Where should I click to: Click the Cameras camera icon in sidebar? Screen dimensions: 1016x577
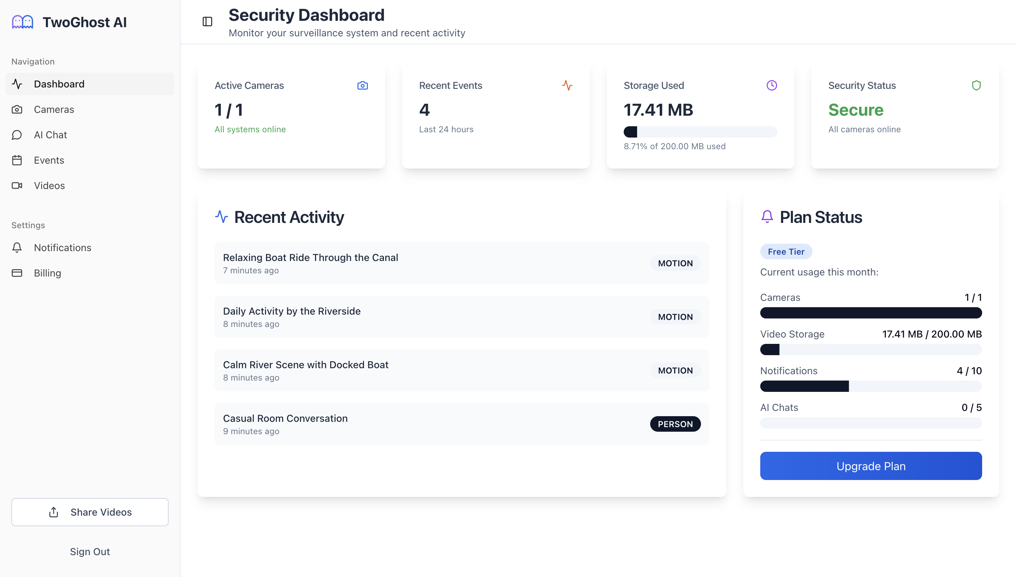click(17, 109)
